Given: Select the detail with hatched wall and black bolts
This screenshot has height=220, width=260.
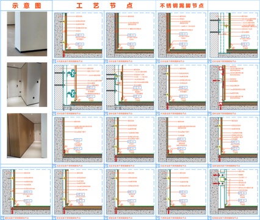Looking at the screenshot, I should 234,35.
